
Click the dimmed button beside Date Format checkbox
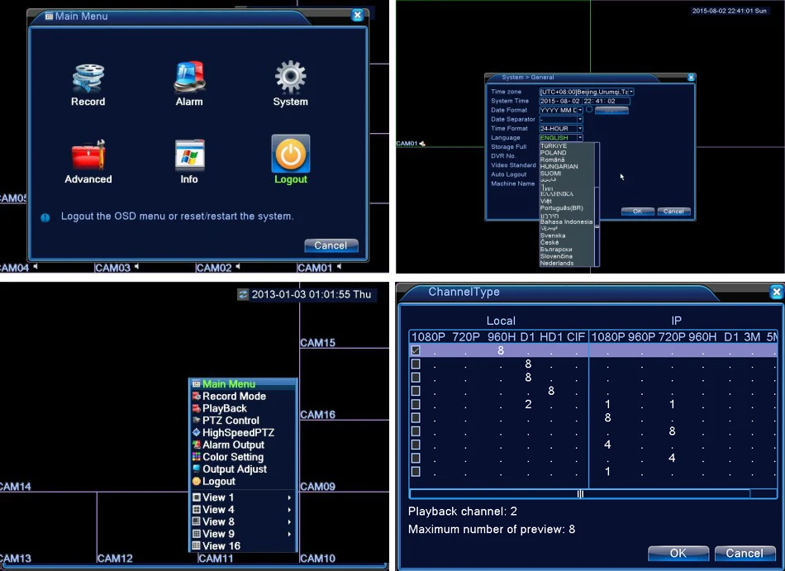coord(611,110)
